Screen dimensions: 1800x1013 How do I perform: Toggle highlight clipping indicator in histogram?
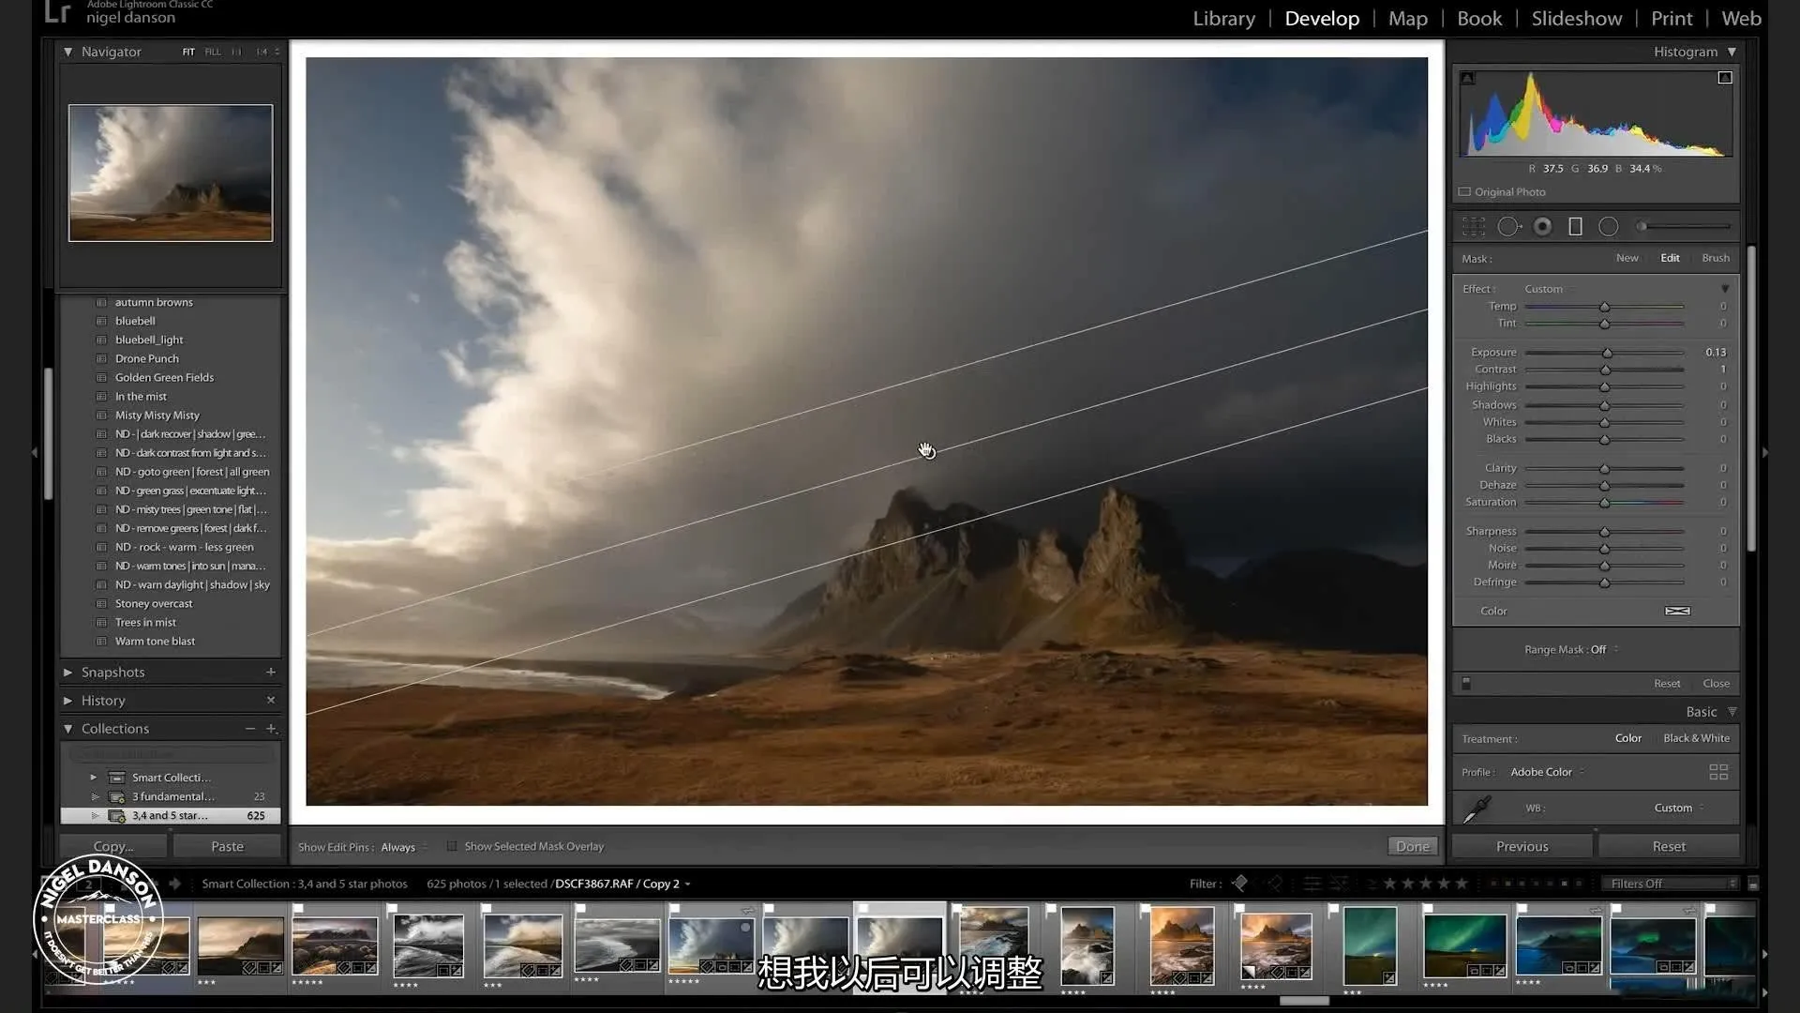[1725, 78]
